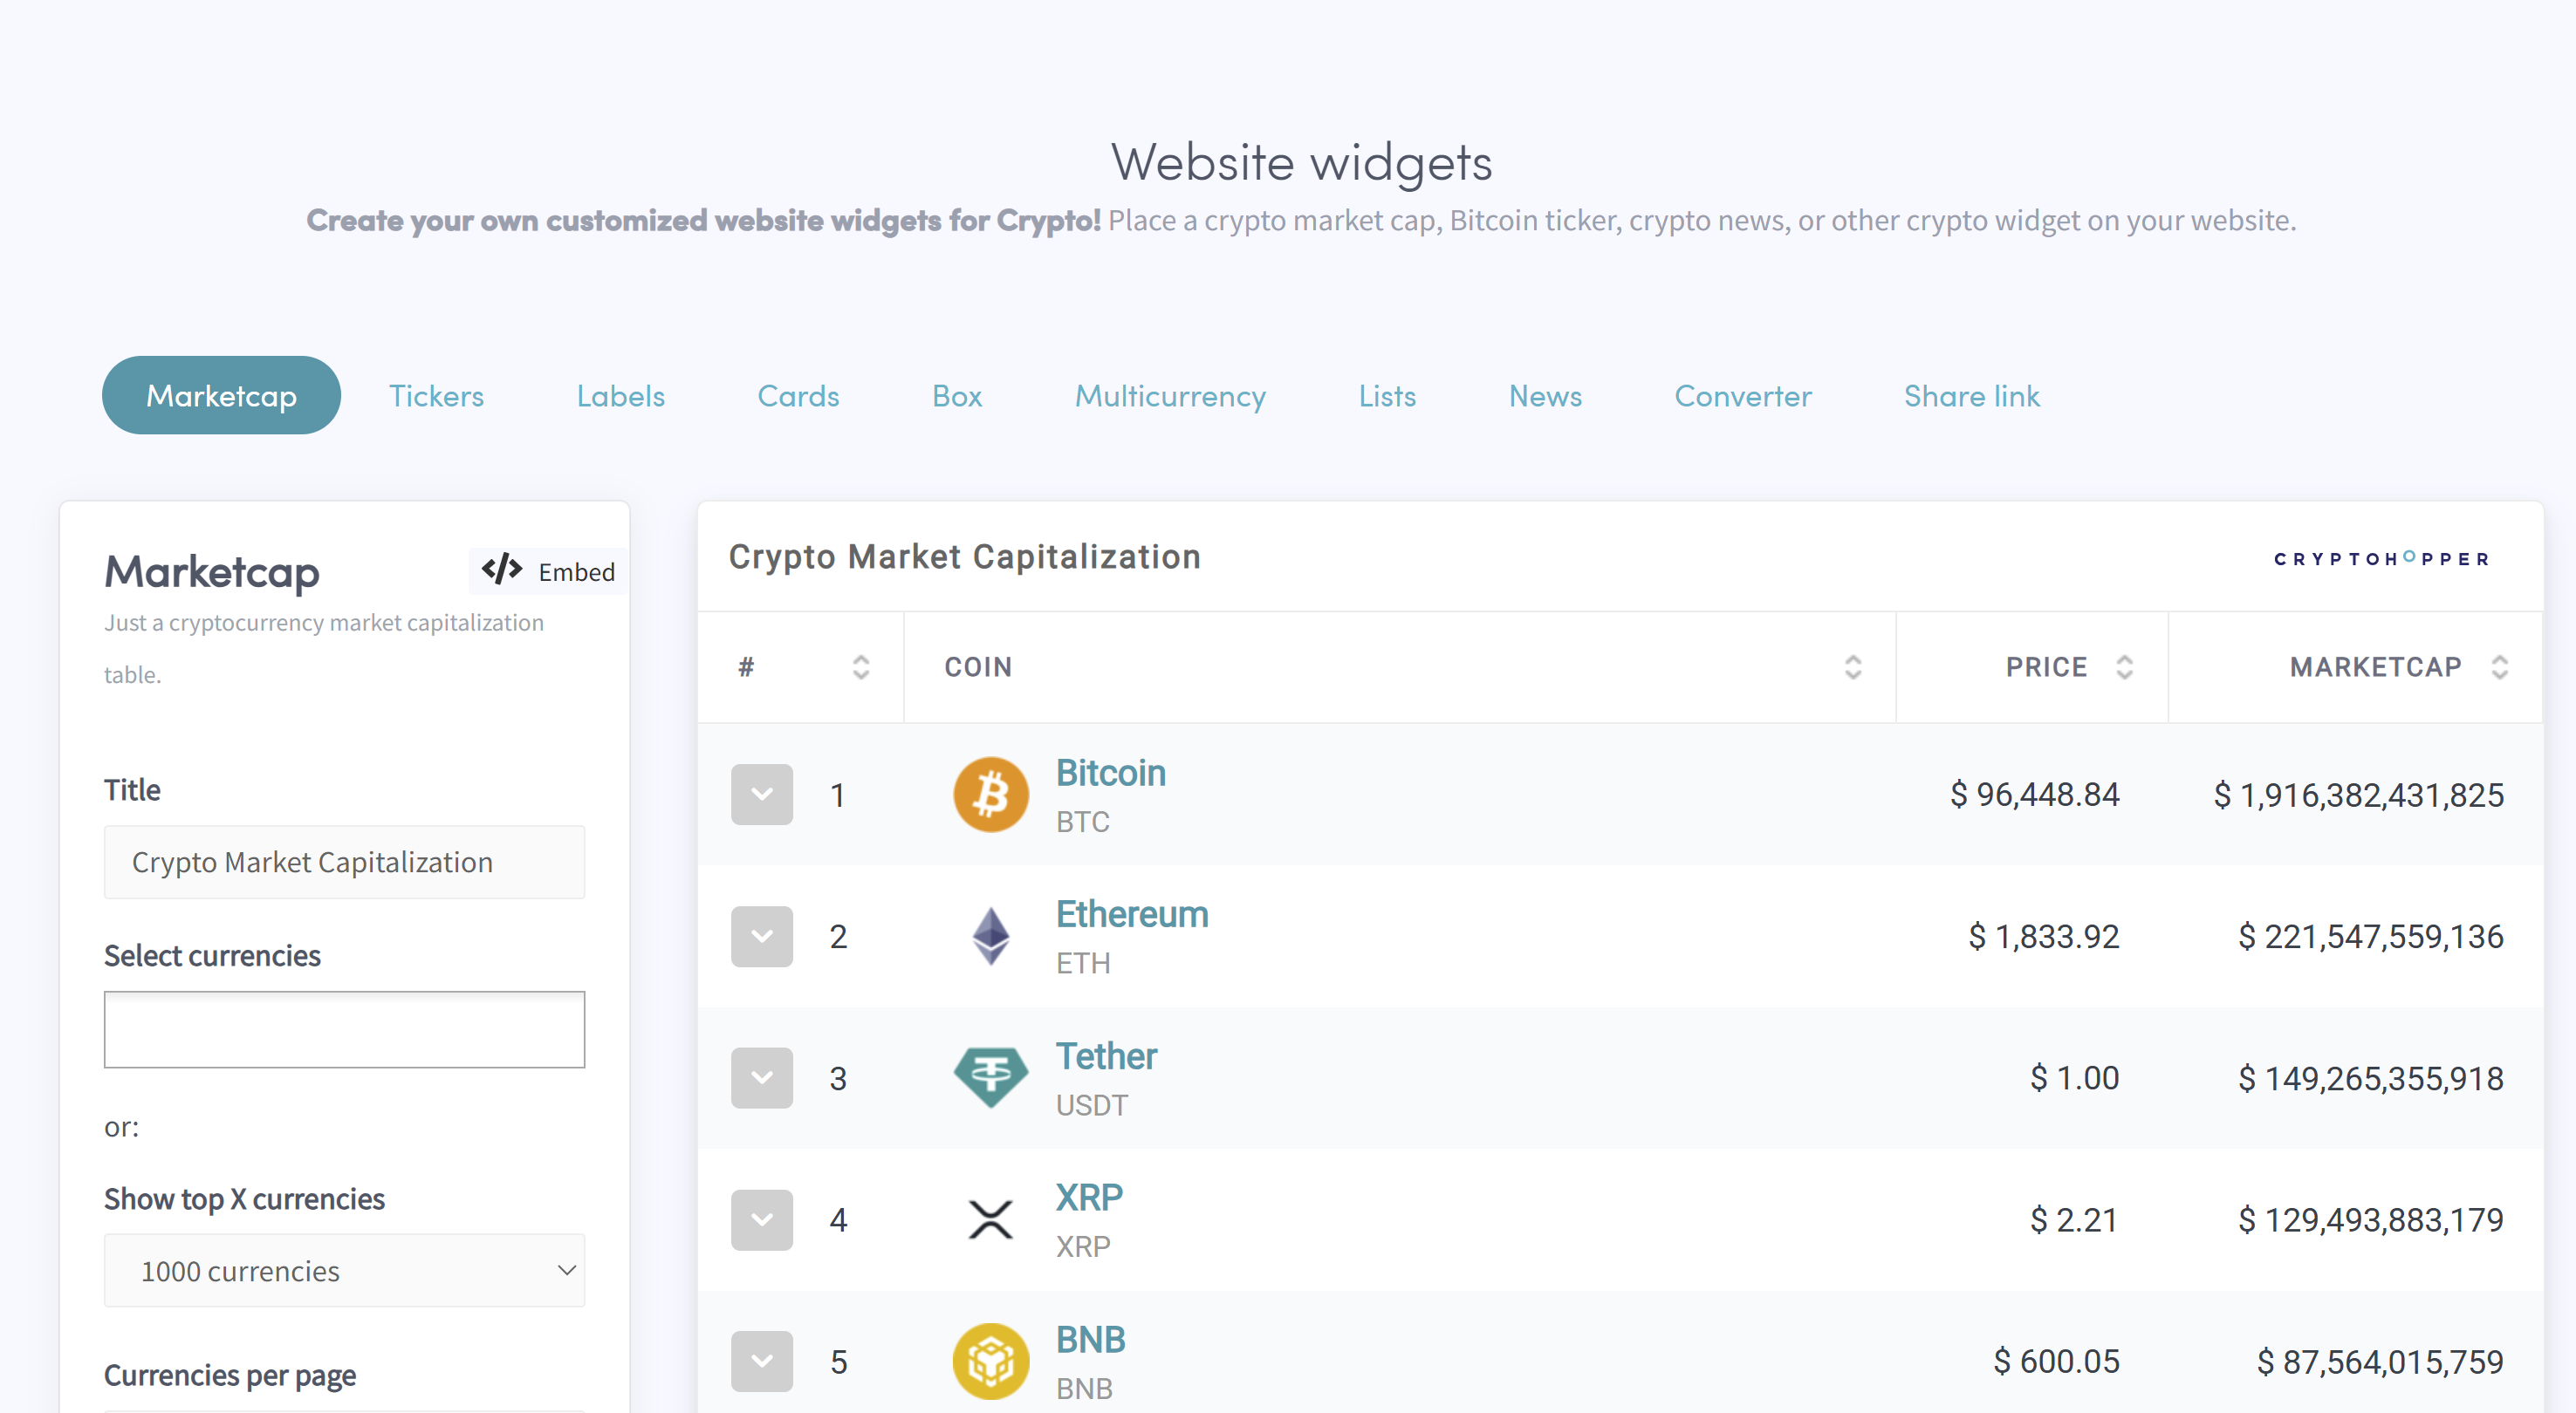Sort table using MARKETCAP column arrows
Image resolution: width=2576 pixels, height=1413 pixels.
(2499, 666)
